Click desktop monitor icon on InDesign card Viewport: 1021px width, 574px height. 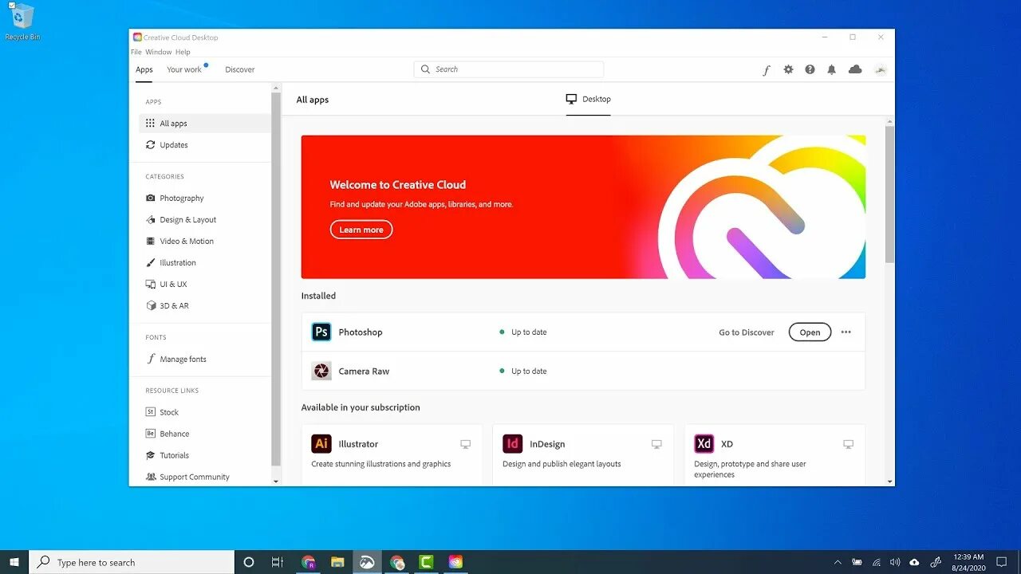point(656,444)
